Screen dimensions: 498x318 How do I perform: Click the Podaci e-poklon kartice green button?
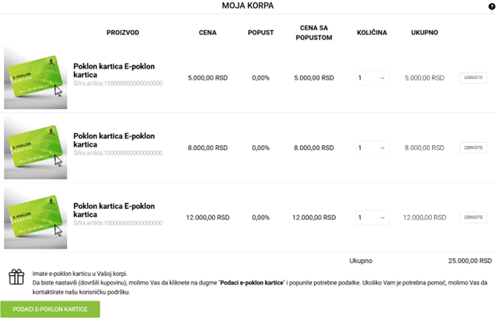(50, 309)
